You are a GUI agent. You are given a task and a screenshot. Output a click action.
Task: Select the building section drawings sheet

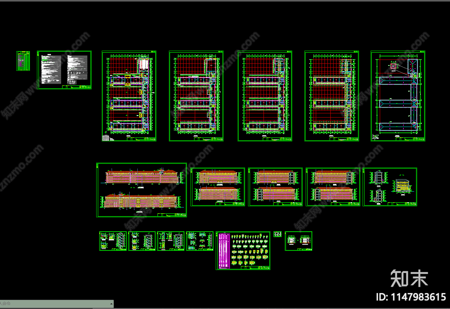[390, 187]
